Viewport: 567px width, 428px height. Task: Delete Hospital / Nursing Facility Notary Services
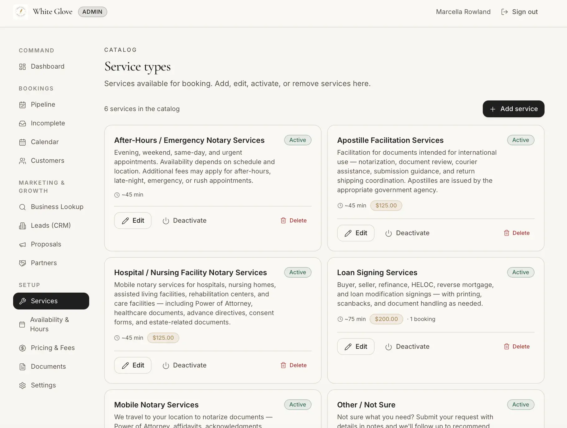tap(293, 365)
